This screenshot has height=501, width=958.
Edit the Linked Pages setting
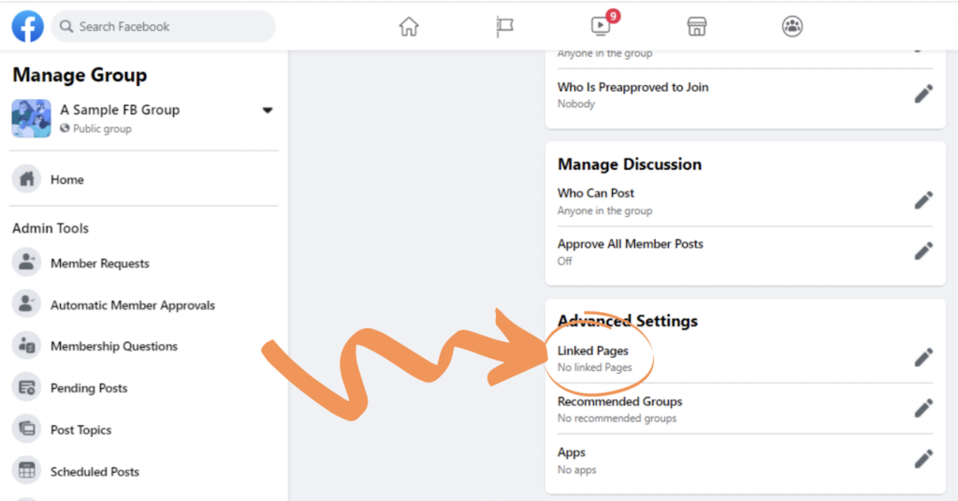[x=923, y=357]
